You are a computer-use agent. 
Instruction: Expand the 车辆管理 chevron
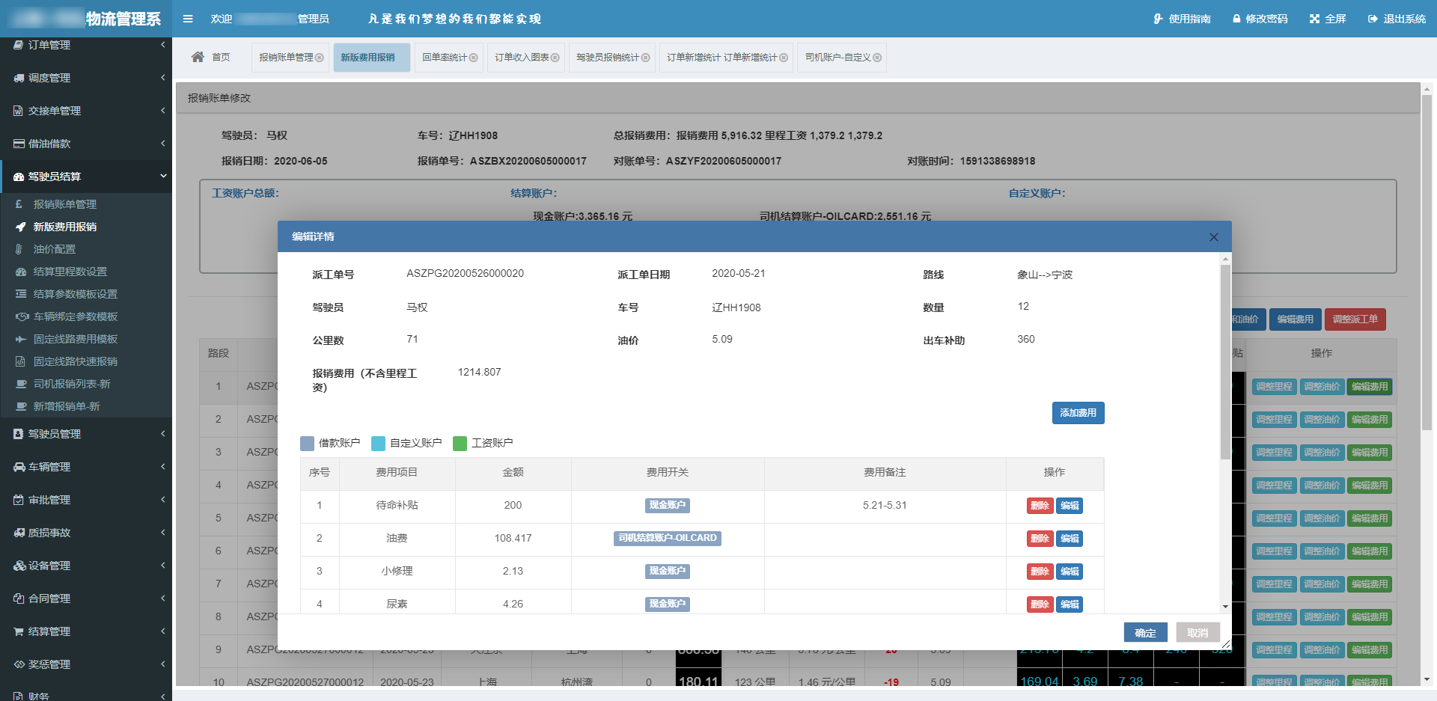click(x=162, y=467)
